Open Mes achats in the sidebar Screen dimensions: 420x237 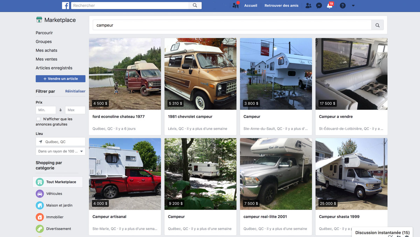47,50
